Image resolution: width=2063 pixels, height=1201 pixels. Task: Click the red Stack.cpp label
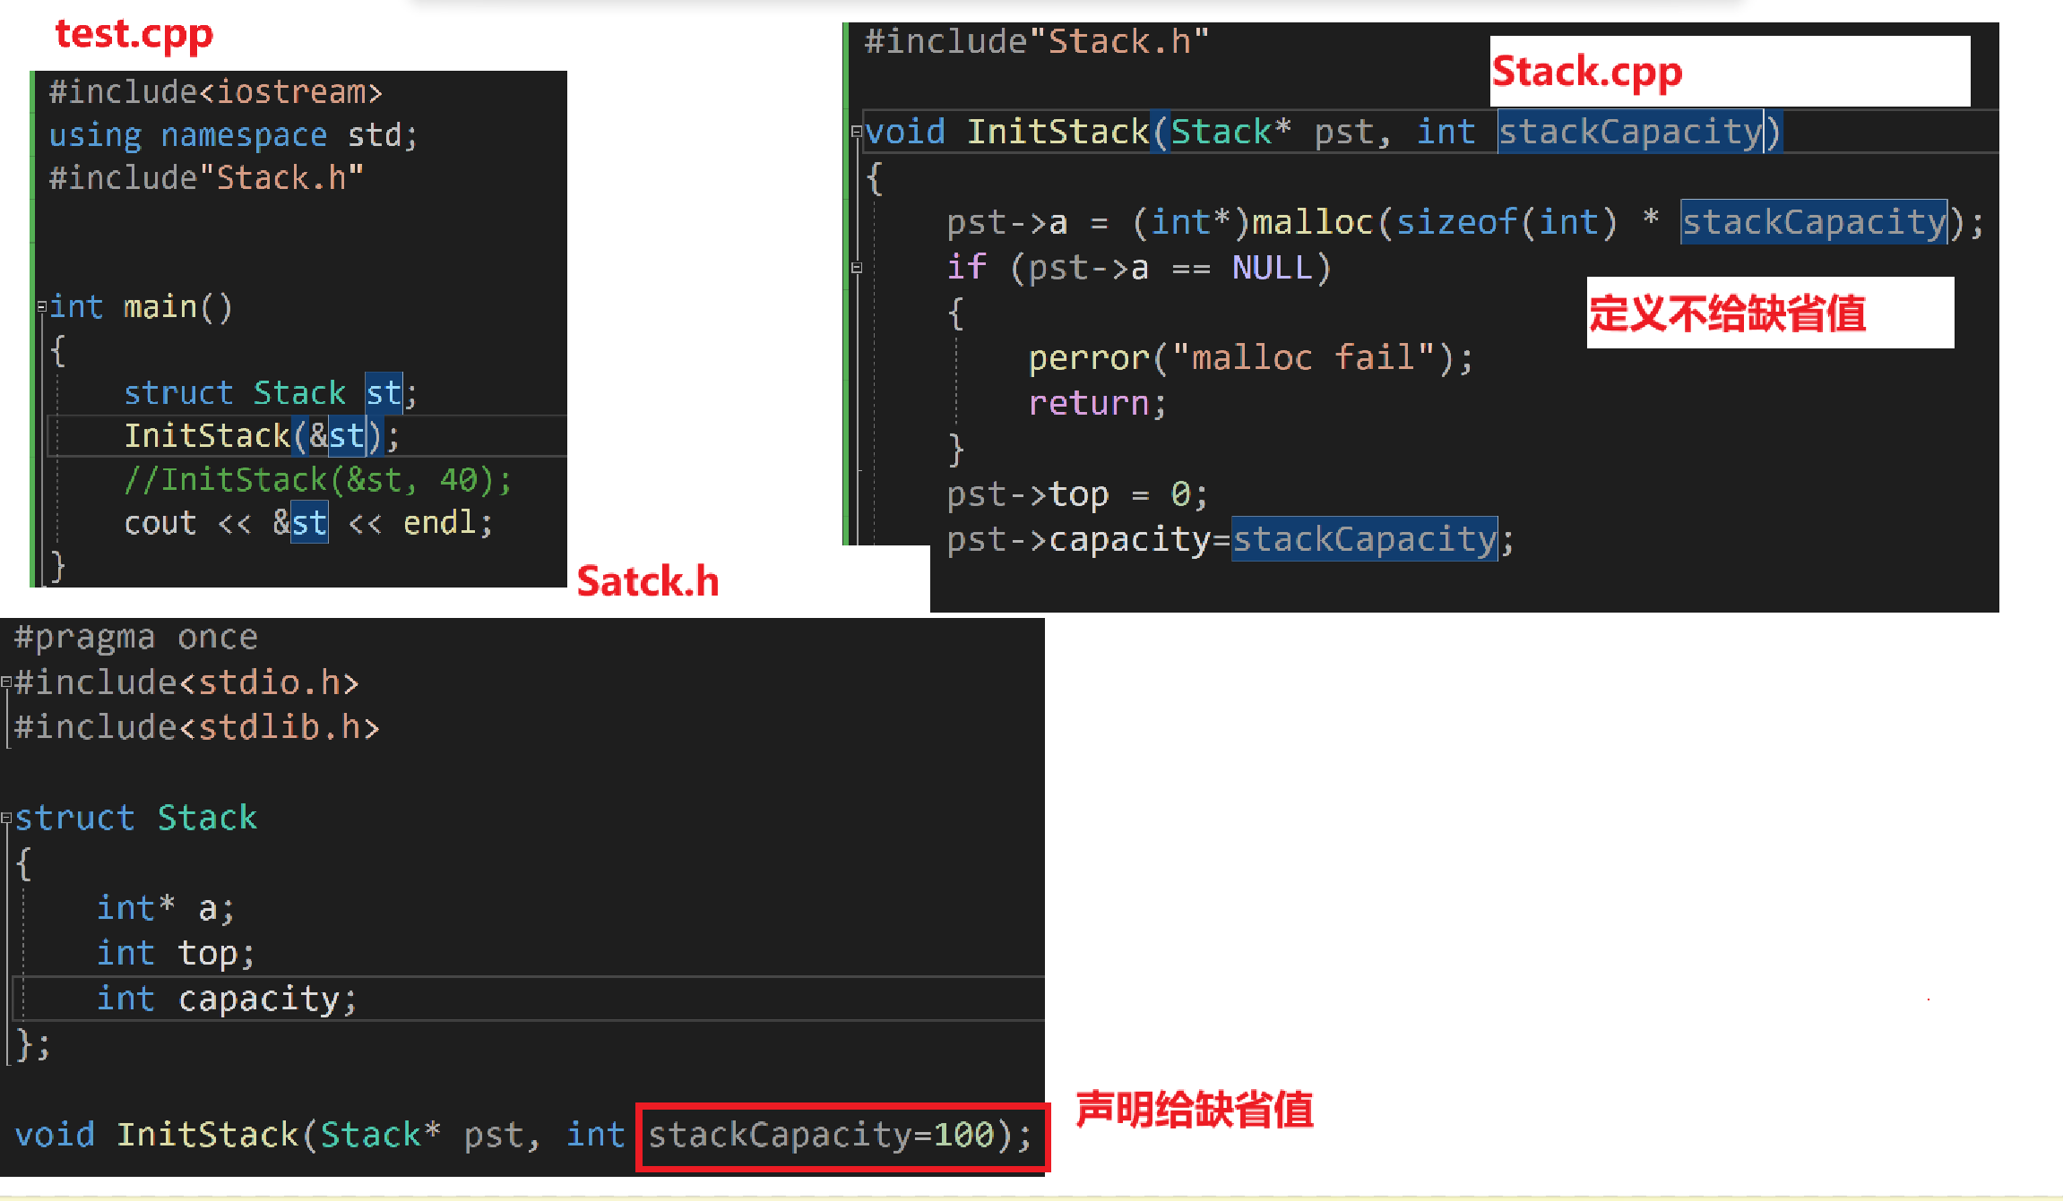click(1586, 72)
